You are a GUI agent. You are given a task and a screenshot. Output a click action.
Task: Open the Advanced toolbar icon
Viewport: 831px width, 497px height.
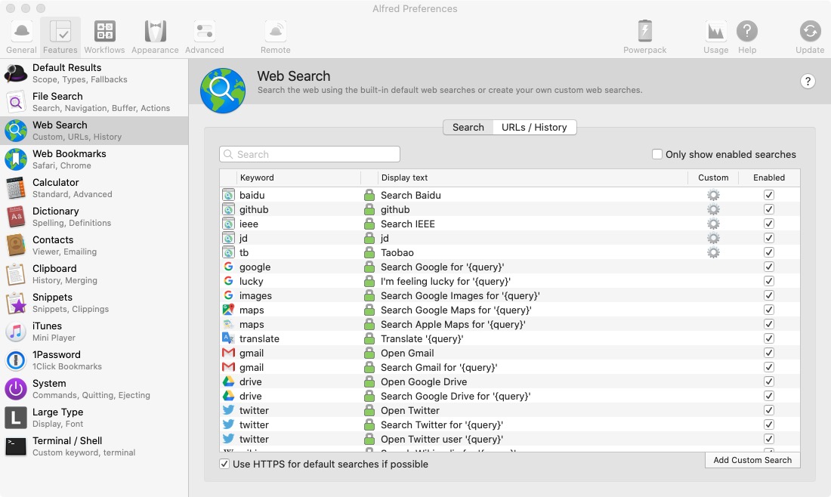click(205, 37)
